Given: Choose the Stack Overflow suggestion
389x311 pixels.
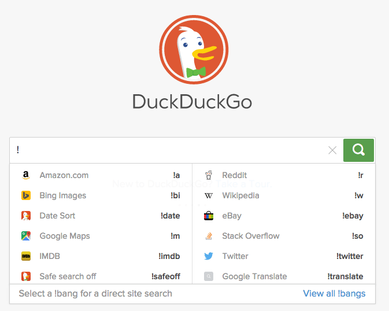Looking at the screenshot, I should pos(284,236).
